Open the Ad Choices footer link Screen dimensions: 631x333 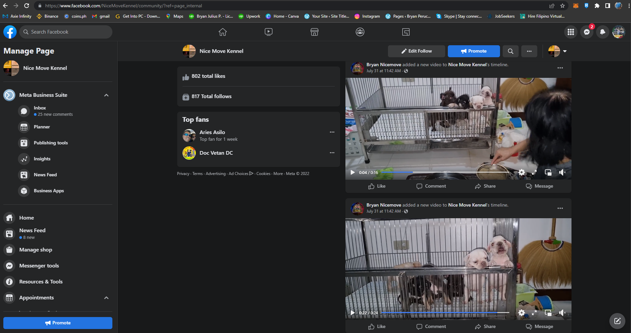click(241, 174)
